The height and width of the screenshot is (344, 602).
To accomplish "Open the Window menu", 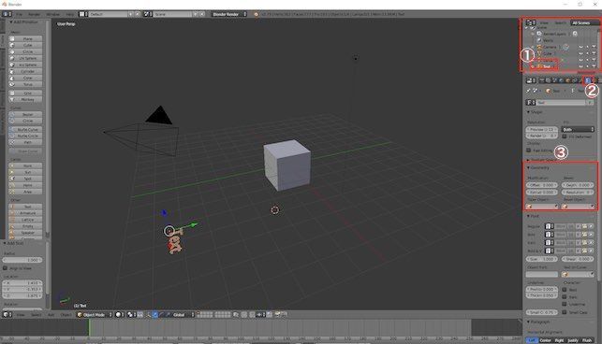I will pos(53,14).
